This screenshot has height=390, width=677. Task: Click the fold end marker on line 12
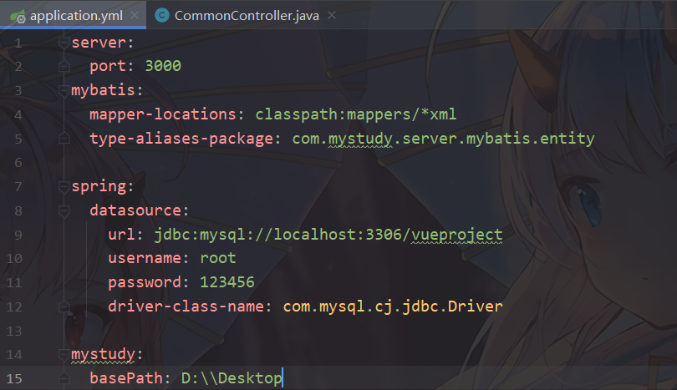tap(63, 306)
